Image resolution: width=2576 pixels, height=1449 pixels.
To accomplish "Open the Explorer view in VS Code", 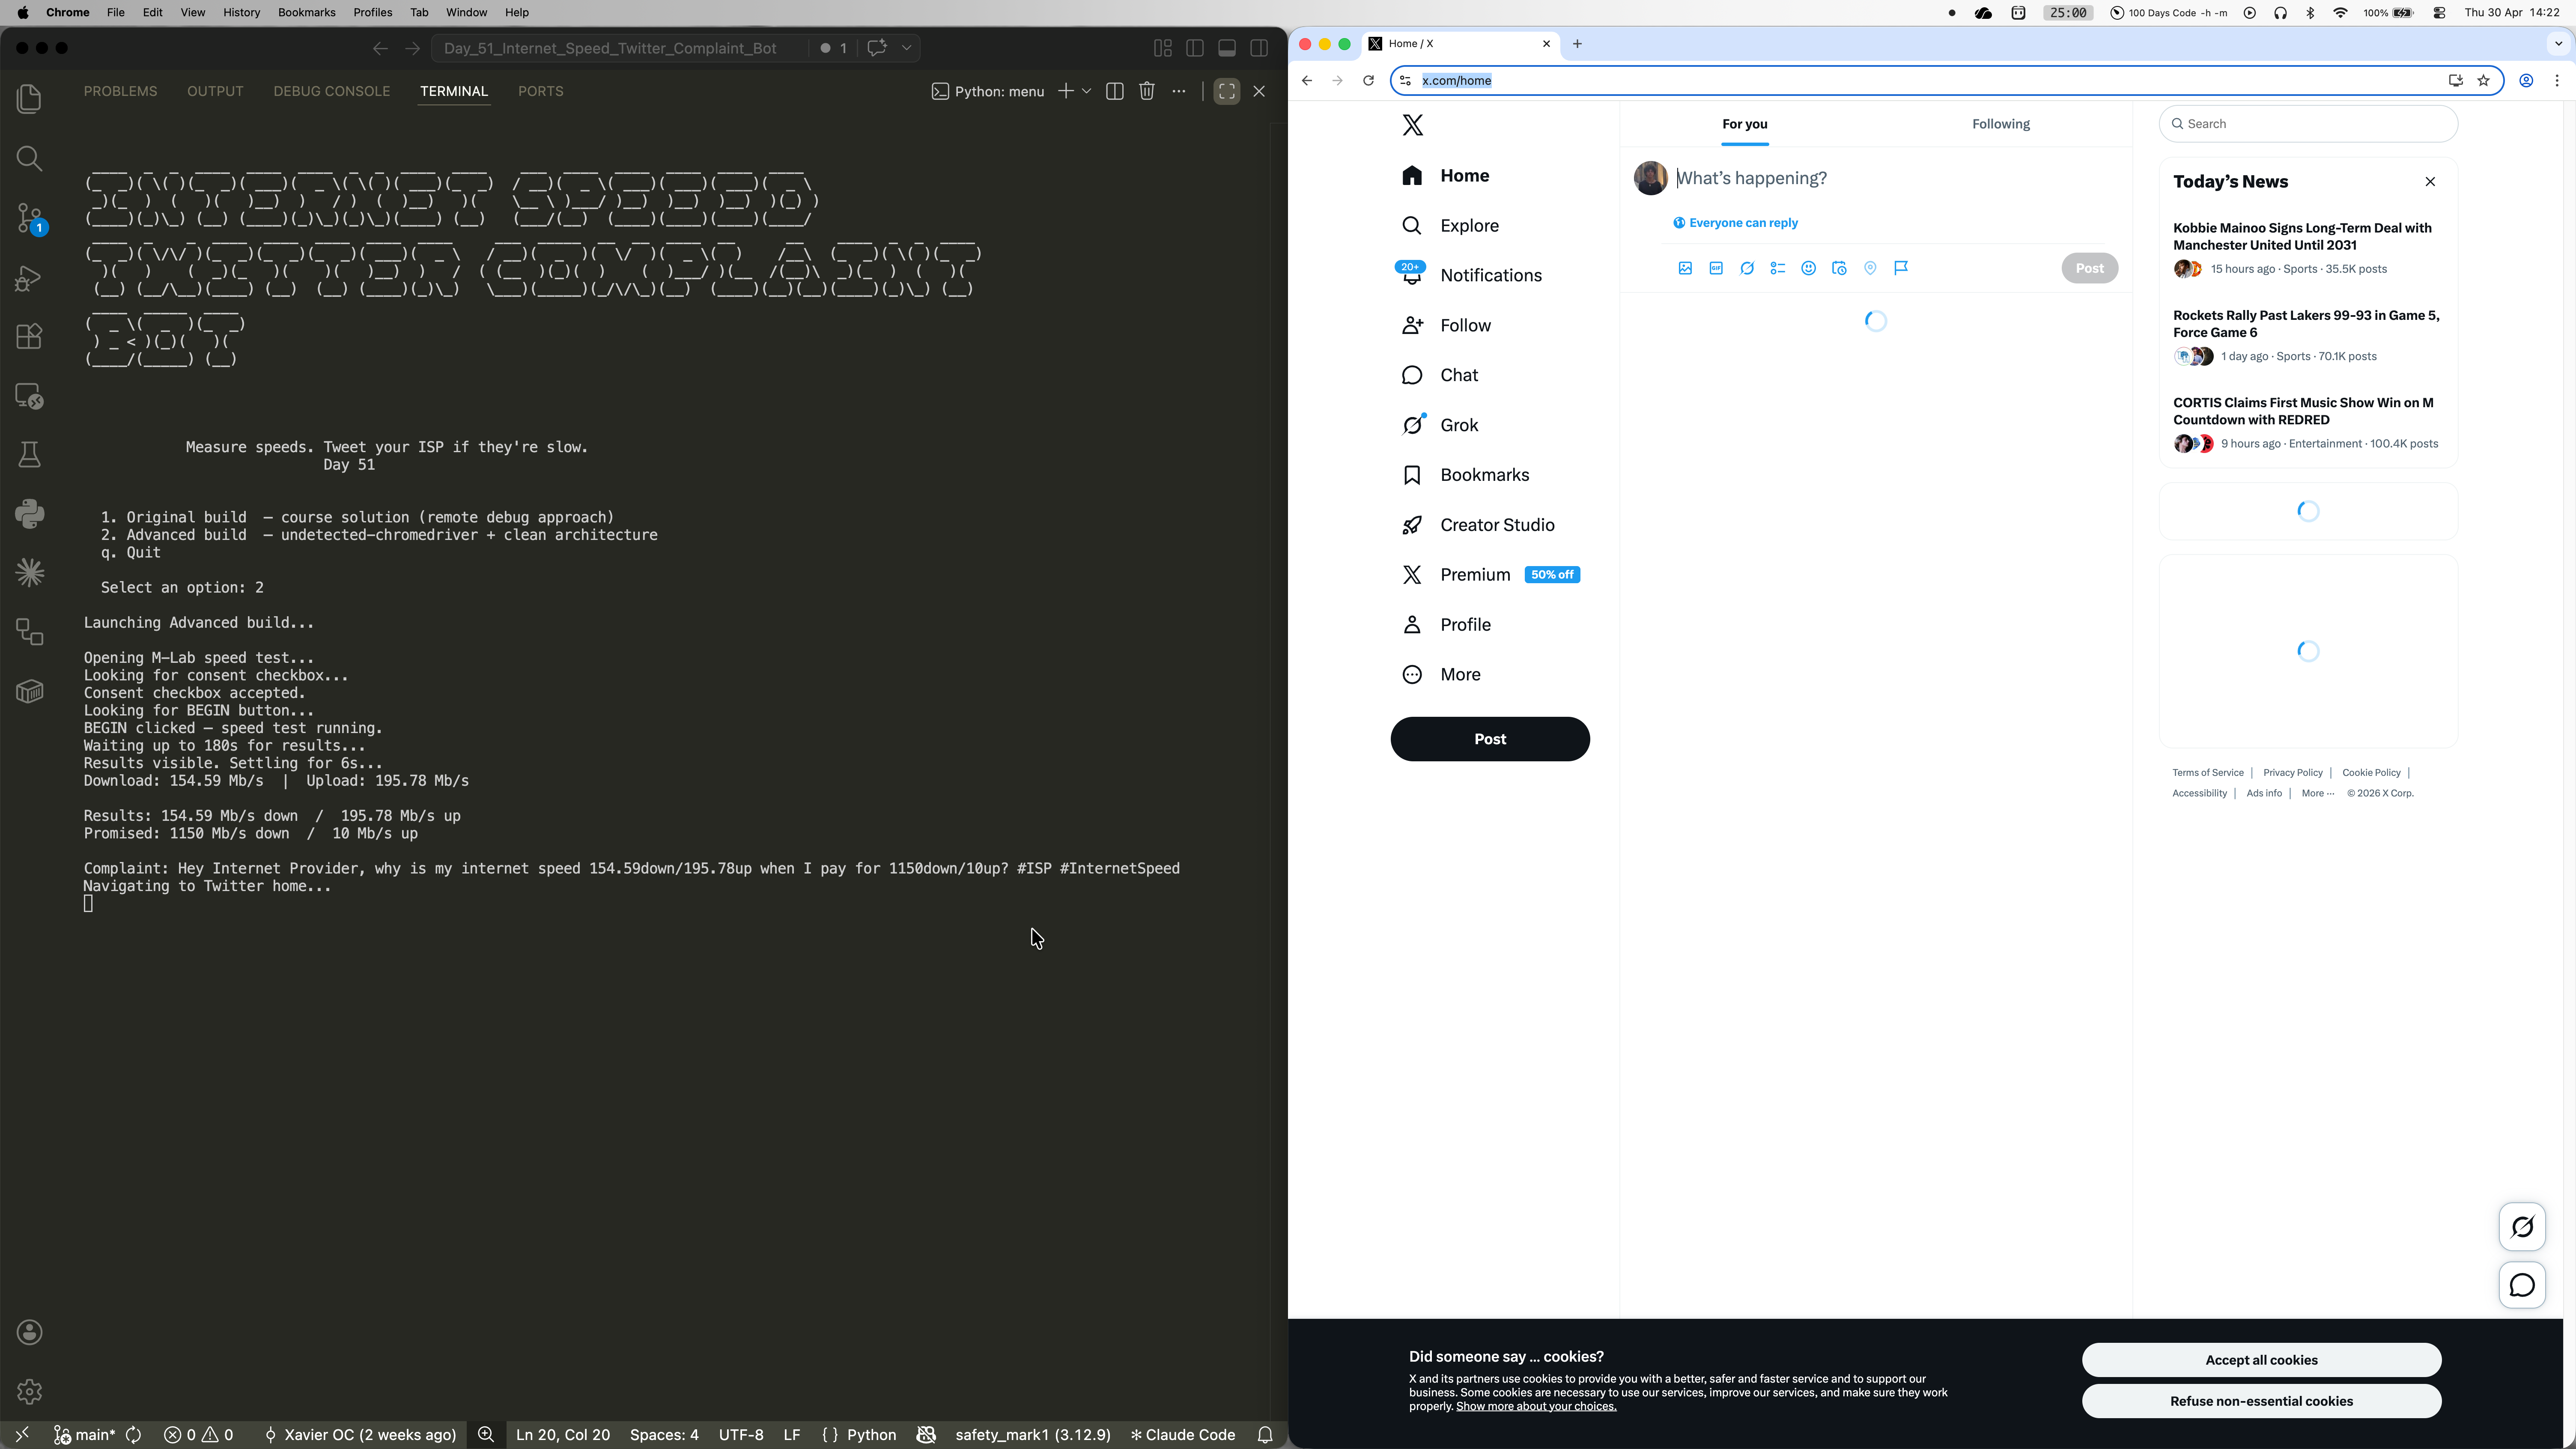I will pyautogui.click(x=29, y=98).
